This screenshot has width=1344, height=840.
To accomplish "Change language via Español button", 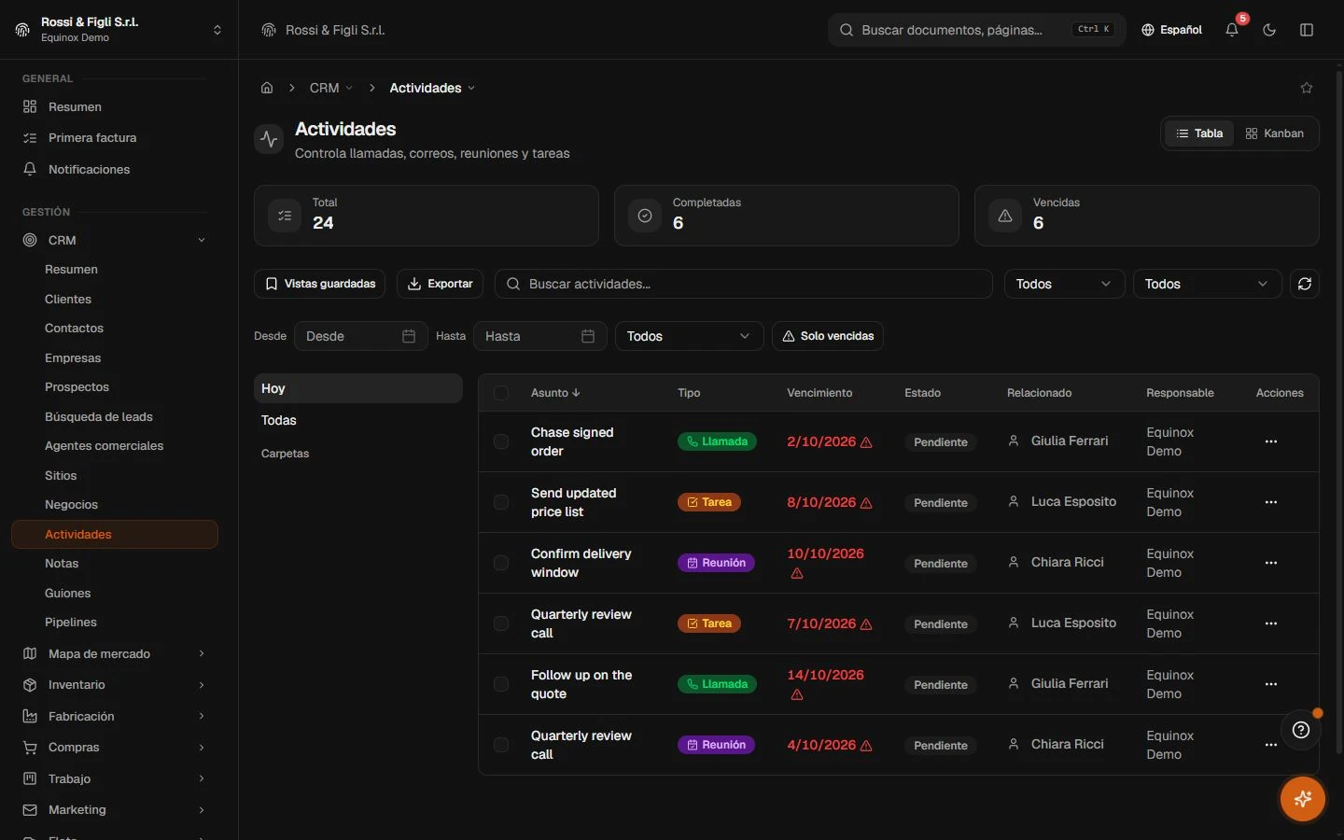I will [1171, 30].
